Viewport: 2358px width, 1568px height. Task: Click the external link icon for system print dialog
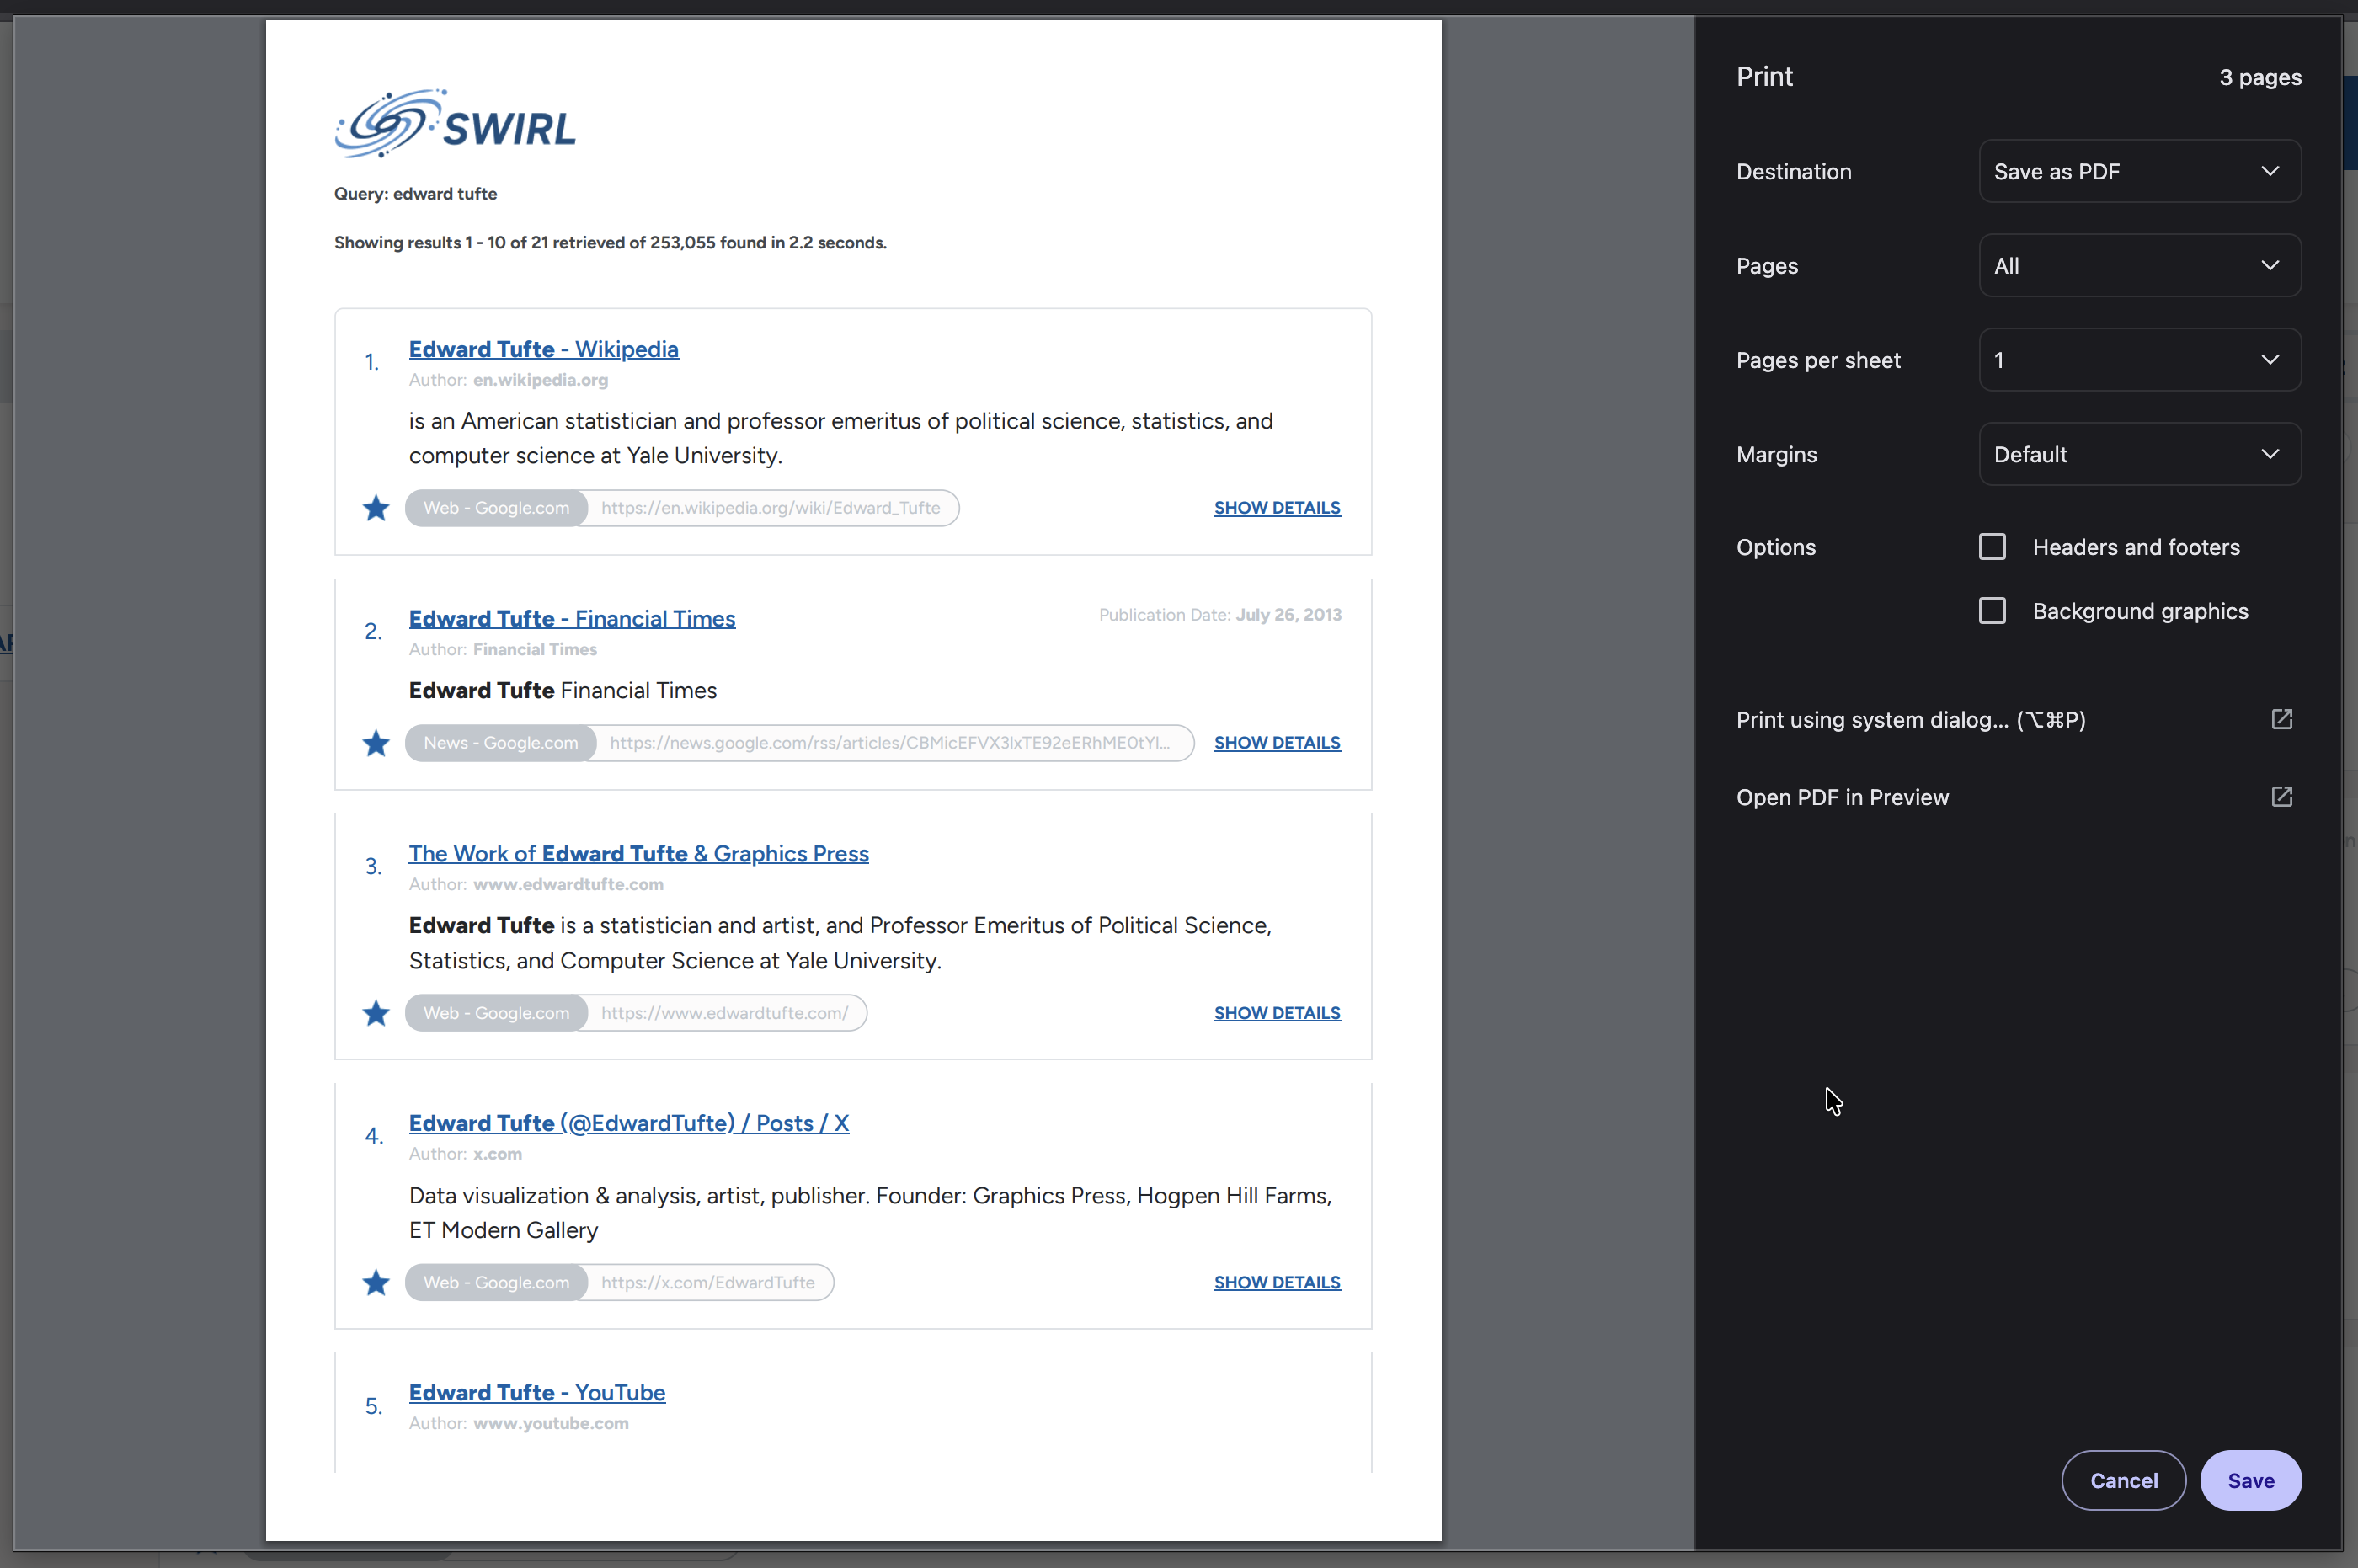coord(2283,719)
